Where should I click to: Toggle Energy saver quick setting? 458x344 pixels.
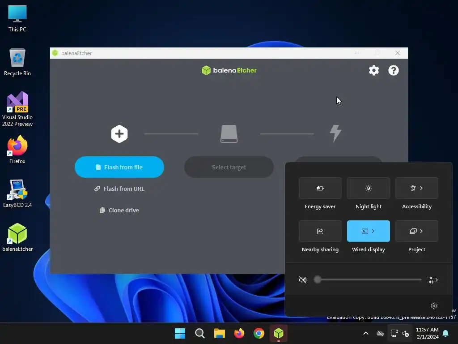click(x=320, y=188)
